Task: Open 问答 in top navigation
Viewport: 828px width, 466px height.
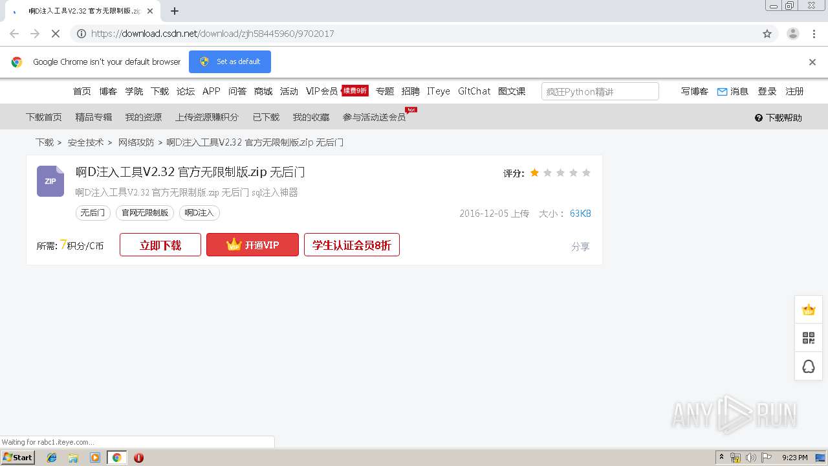Action: pos(237,91)
